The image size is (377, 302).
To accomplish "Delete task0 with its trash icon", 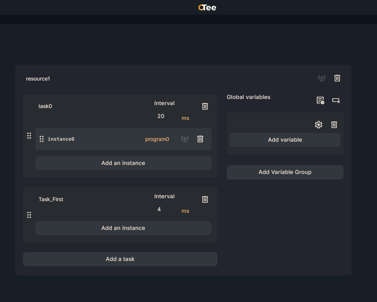I will (205, 106).
